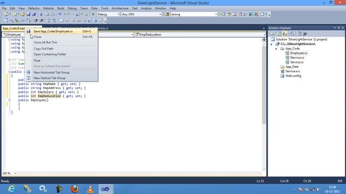Open the Any CPU platform dropdown
This screenshot has width=346, height=194.
[x=160, y=15]
